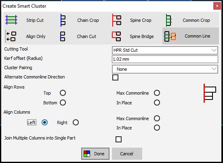Click the Cancel button

127,154
